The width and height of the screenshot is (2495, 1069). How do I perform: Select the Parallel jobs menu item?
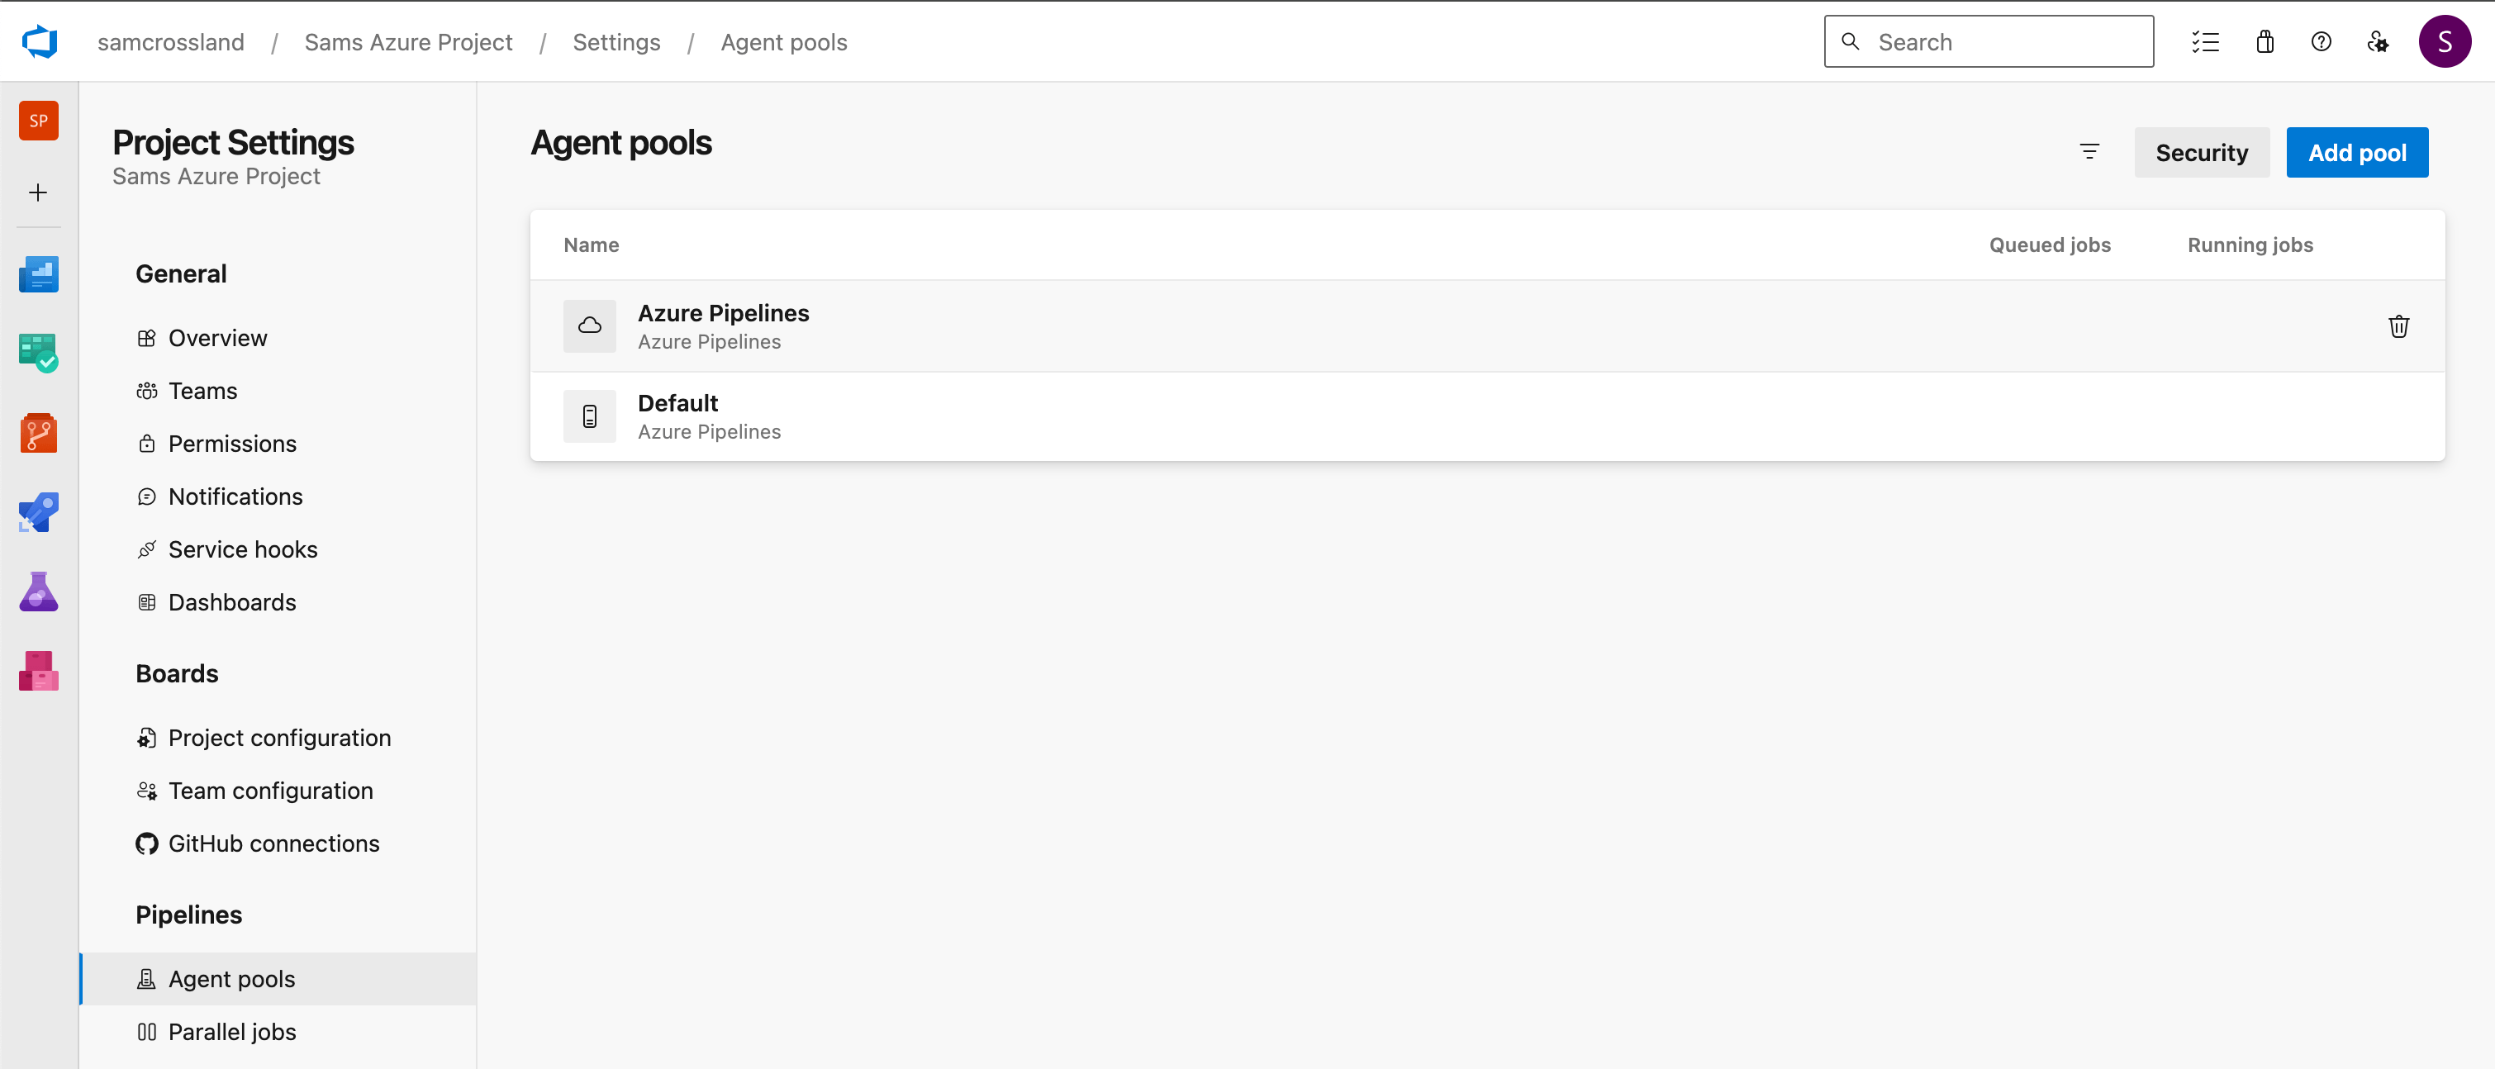pos(230,1031)
